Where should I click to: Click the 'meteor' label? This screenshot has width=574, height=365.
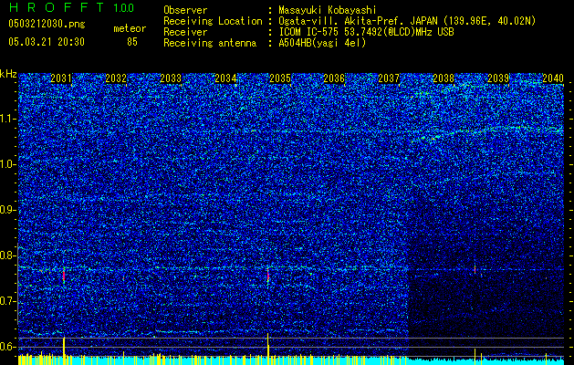pos(130,28)
